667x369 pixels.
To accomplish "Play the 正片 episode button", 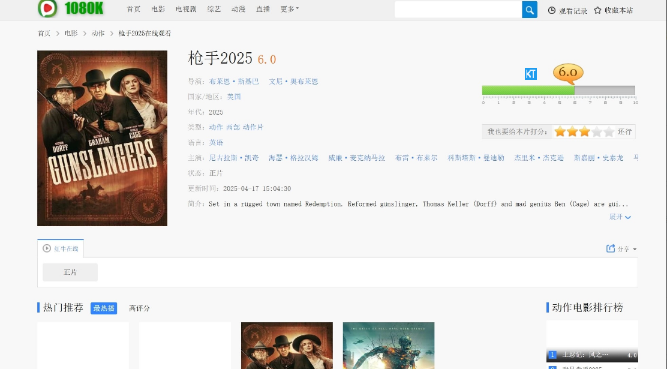I will coord(70,272).
